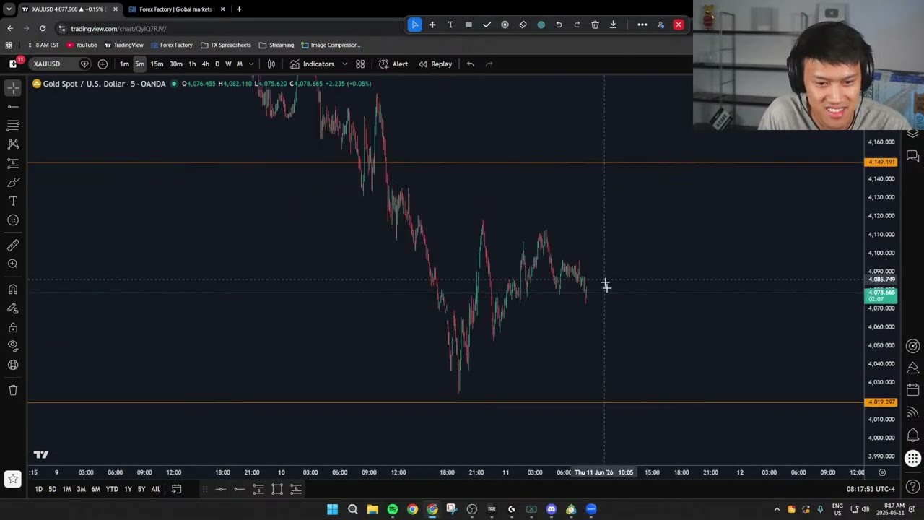
Task: Expand the favorite indicators dropdown arrow
Action: [344, 64]
